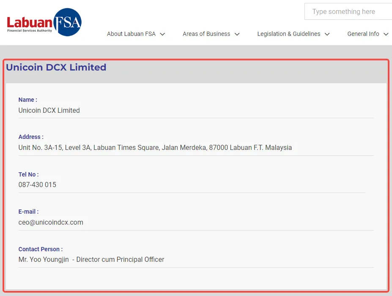This screenshot has height=296, width=392.
Task: Open the About Labuan FSA menu
Action: (x=131, y=34)
